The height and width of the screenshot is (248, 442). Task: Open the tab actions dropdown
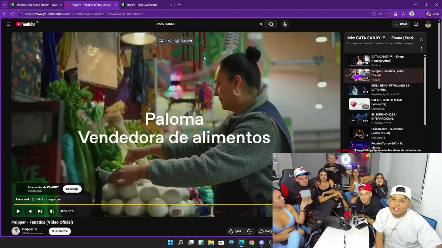(x=4, y=5)
